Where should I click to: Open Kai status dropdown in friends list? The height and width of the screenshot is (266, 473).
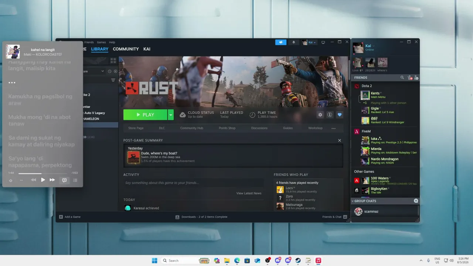pos(374,46)
